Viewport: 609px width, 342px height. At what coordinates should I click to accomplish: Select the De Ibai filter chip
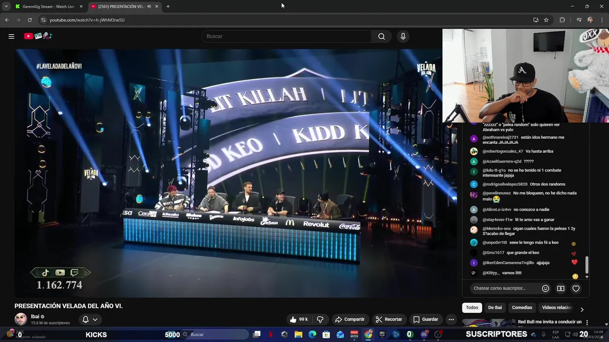[495, 307]
